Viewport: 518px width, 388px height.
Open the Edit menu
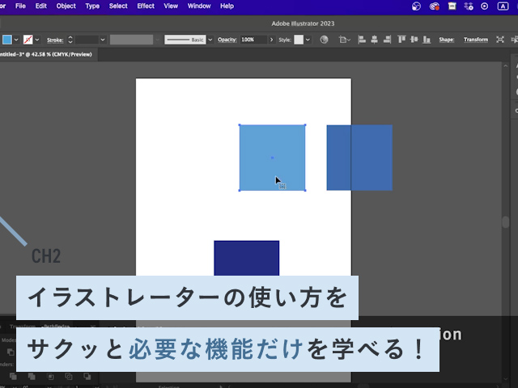click(41, 6)
